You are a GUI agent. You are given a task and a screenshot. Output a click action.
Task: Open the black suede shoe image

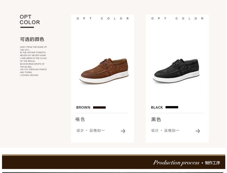(176, 71)
